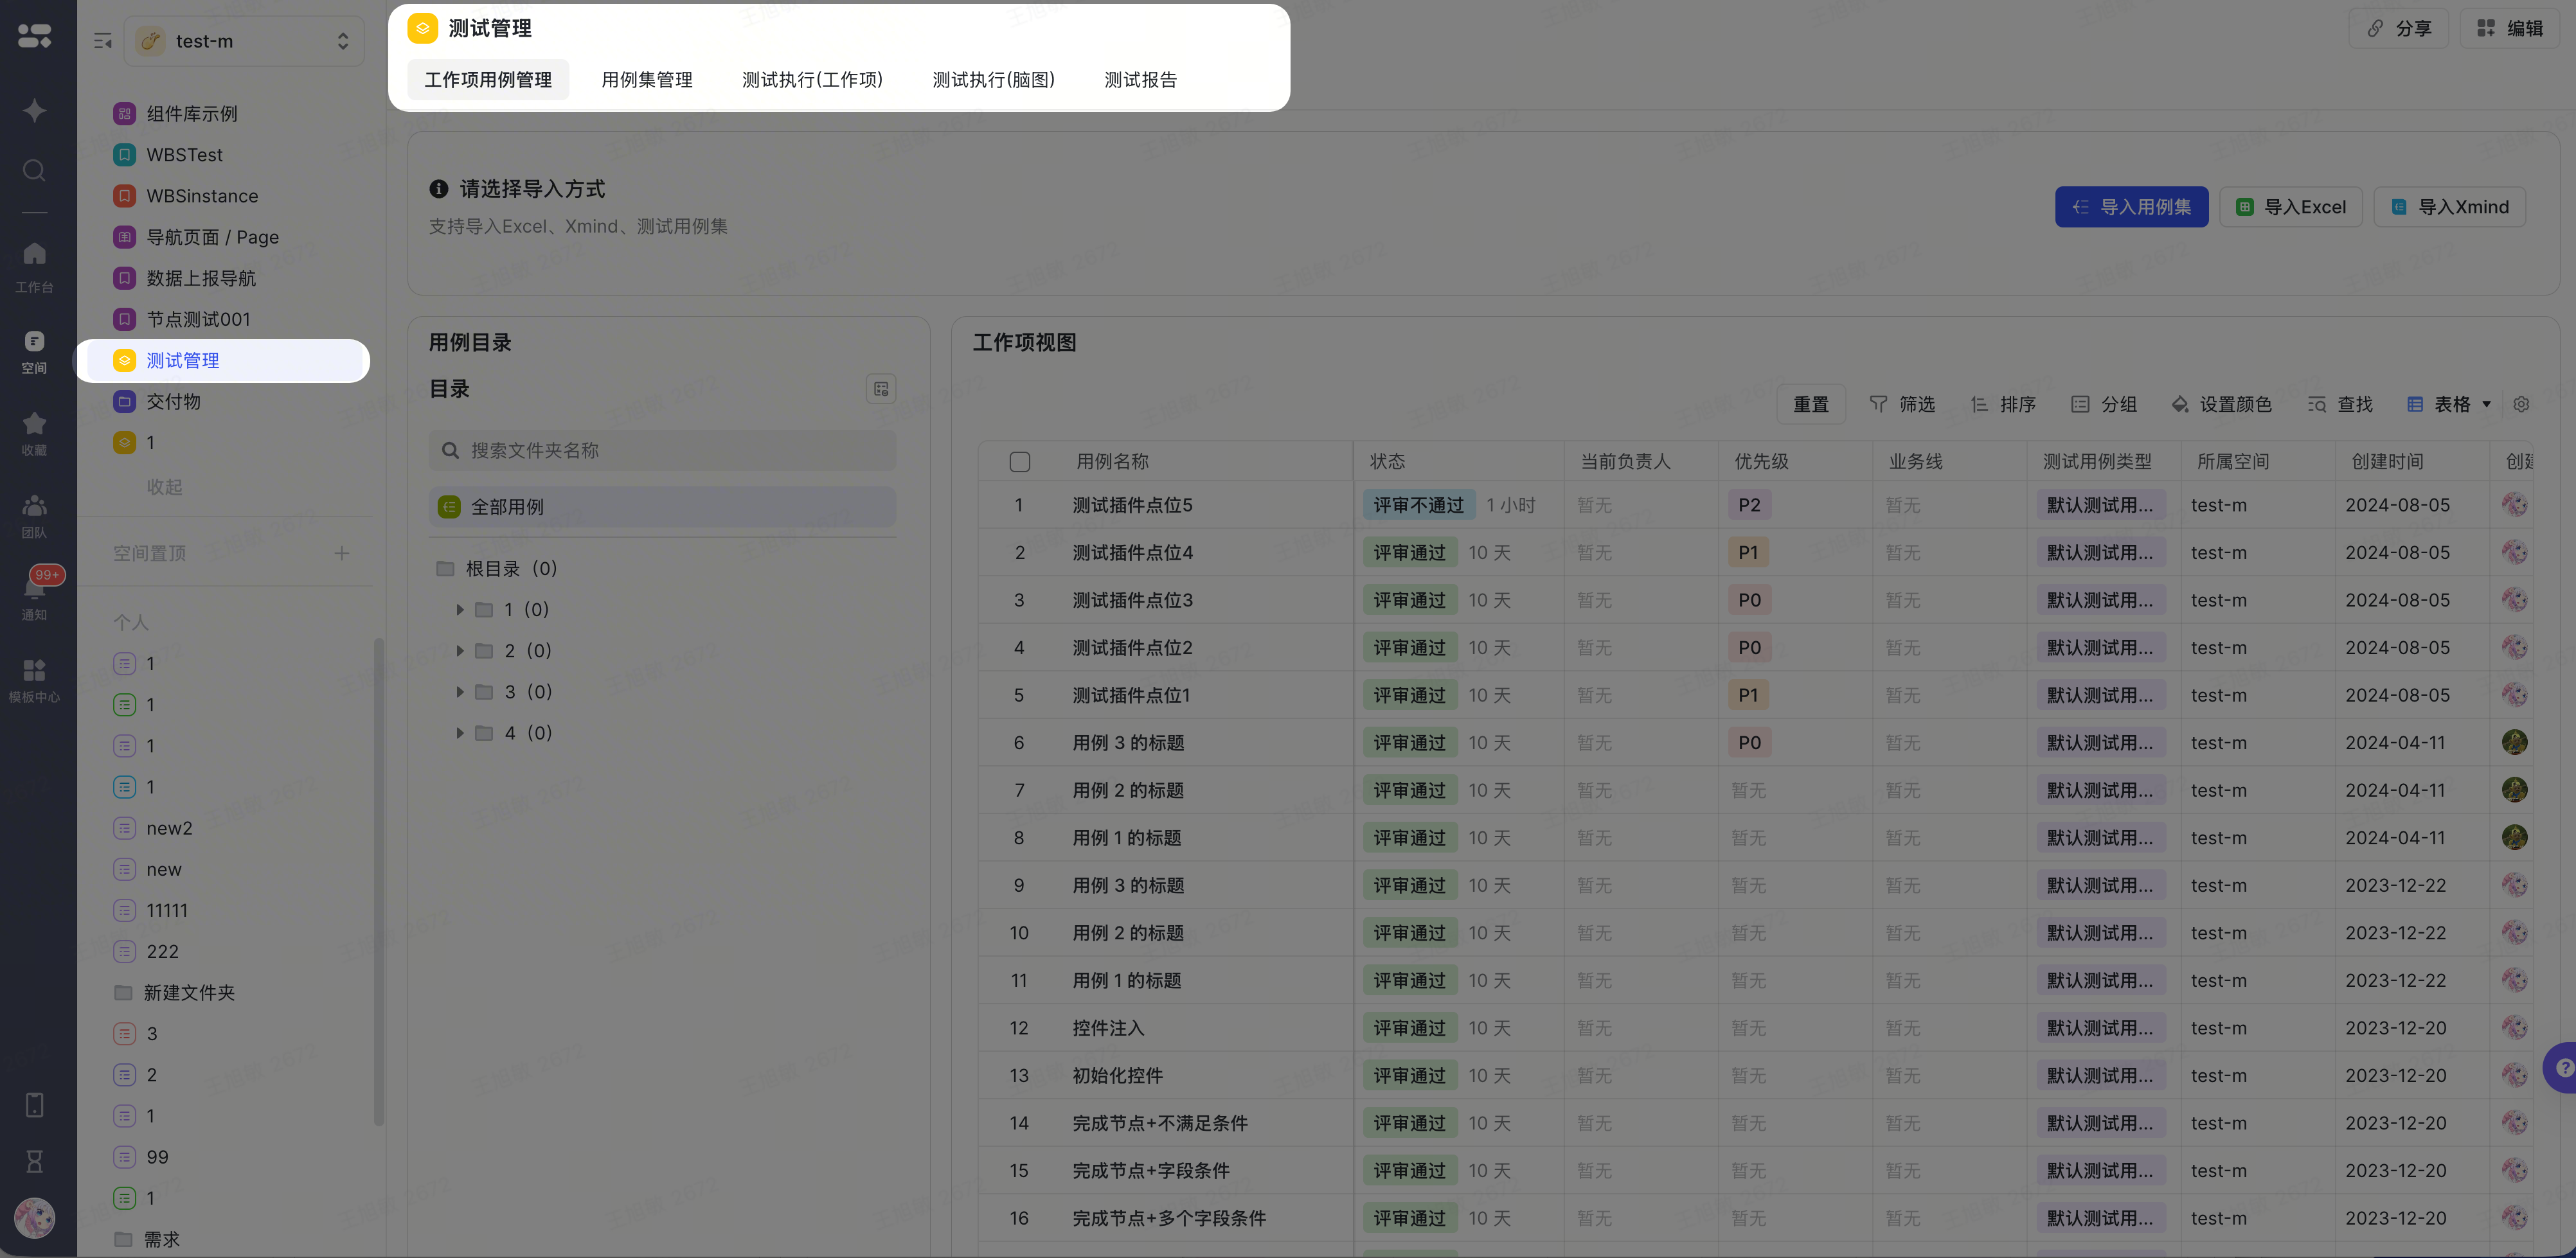This screenshot has width=2576, height=1258.
Task: Click the 组件库示例 page icon
Action: pyautogui.click(x=124, y=114)
